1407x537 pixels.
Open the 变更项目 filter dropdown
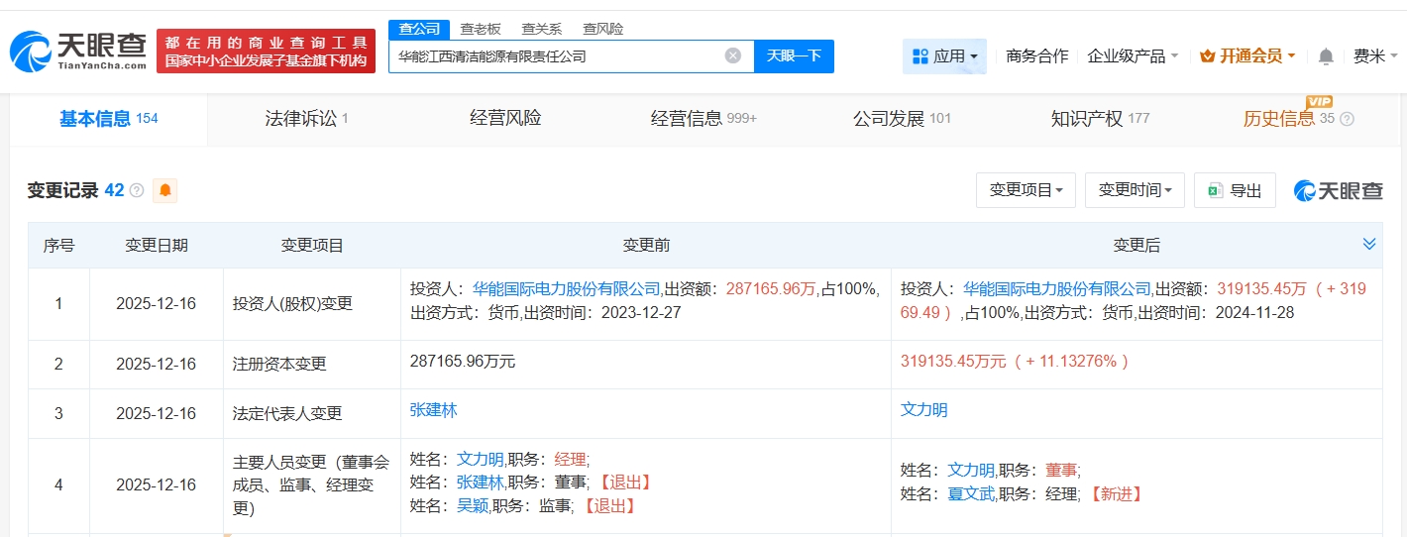(1026, 190)
